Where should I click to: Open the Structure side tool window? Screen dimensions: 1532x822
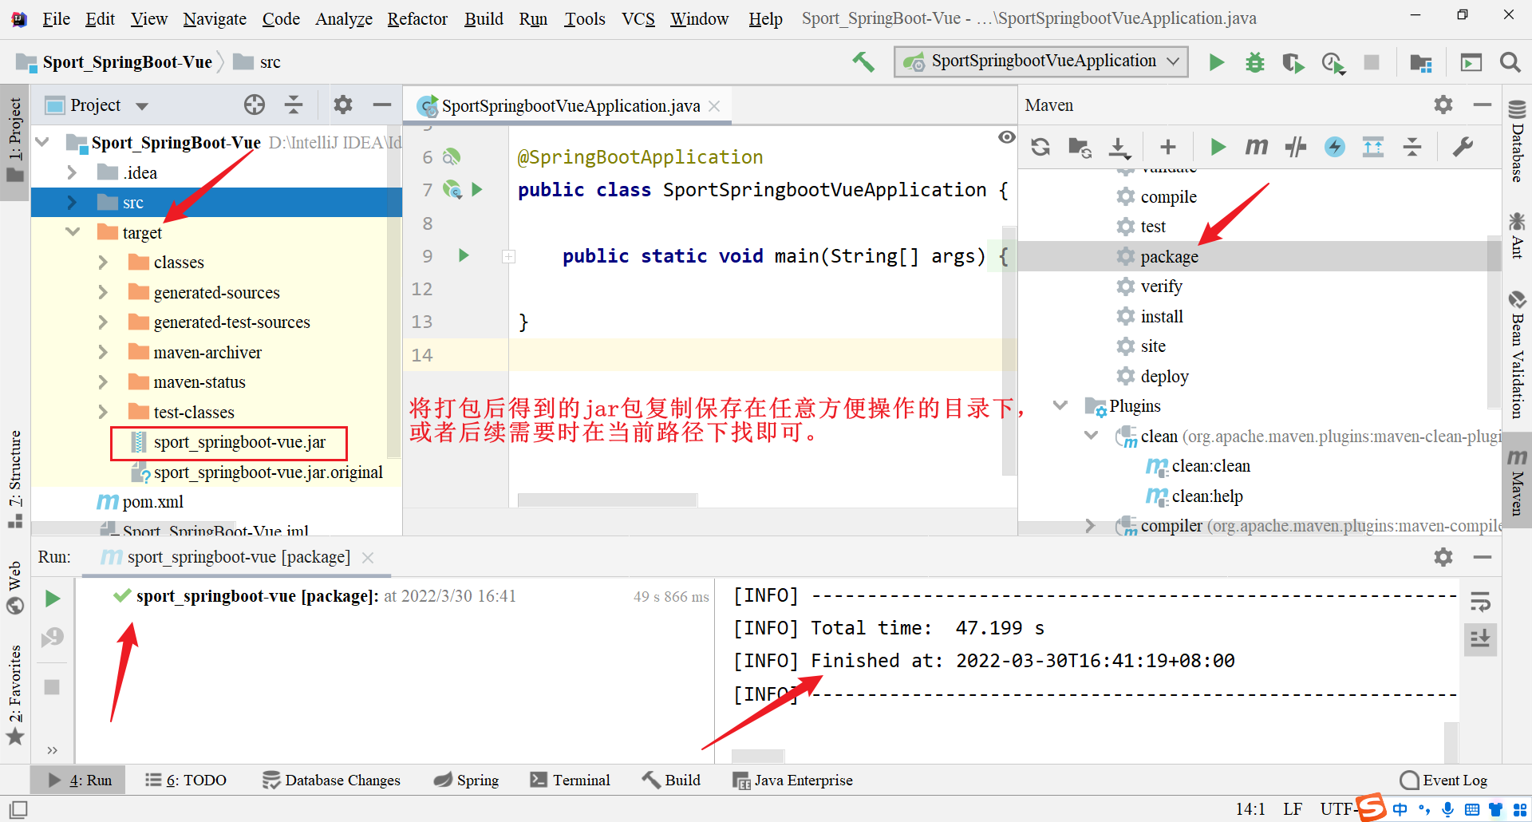pos(15,479)
